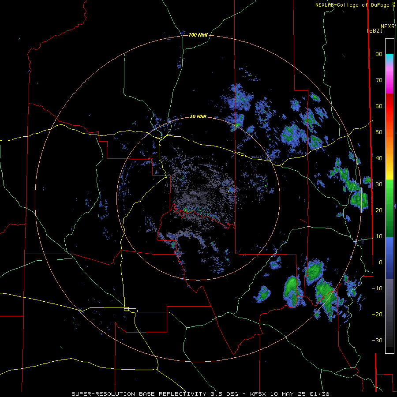Select the 70 value on the dBZ scale

pos(379,80)
